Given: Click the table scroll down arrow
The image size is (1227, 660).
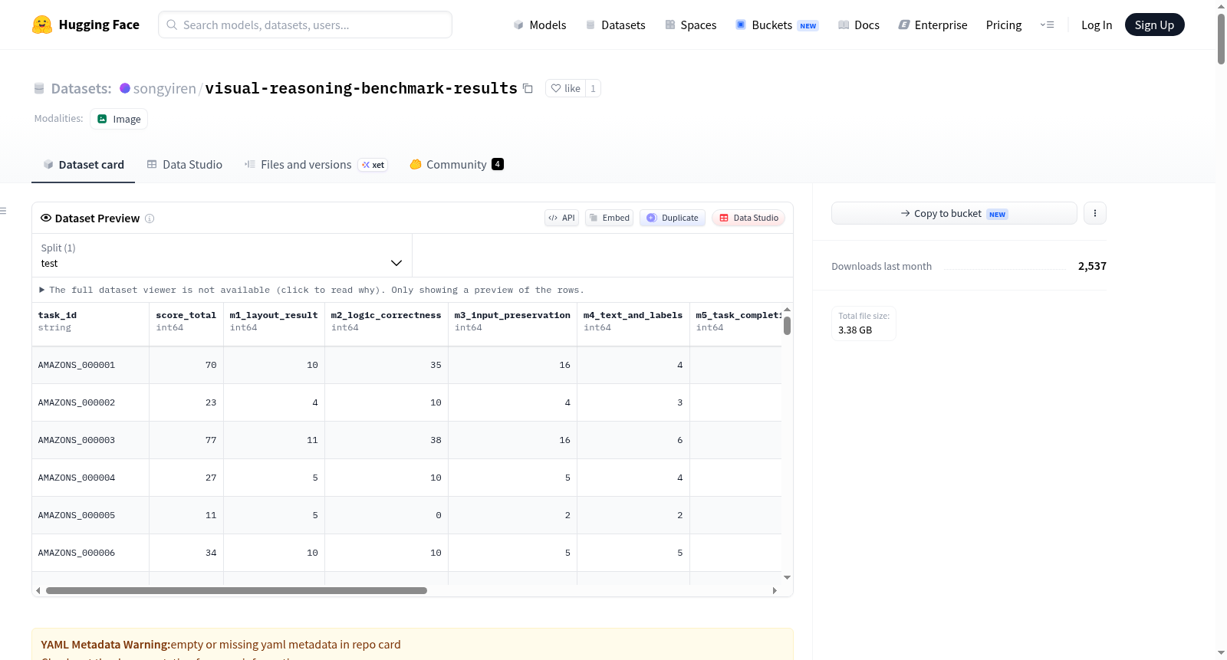Looking at the screenshot, I should (787, 577).
